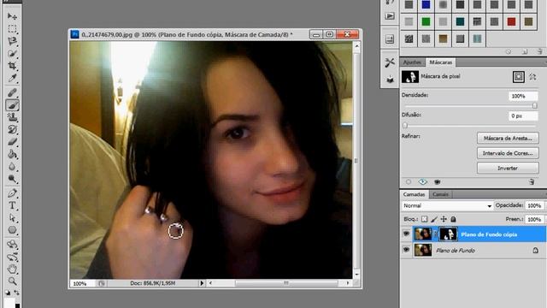Select the Lasso tool
547x308 pixels.
click(12, 41)
